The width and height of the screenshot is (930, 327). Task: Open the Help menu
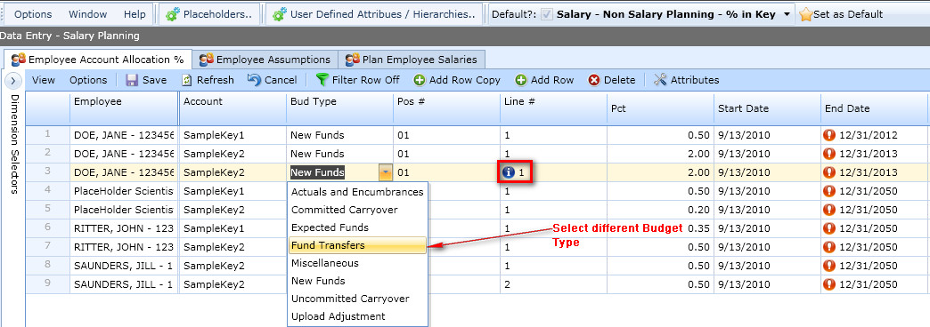click(x=135, y=14)
